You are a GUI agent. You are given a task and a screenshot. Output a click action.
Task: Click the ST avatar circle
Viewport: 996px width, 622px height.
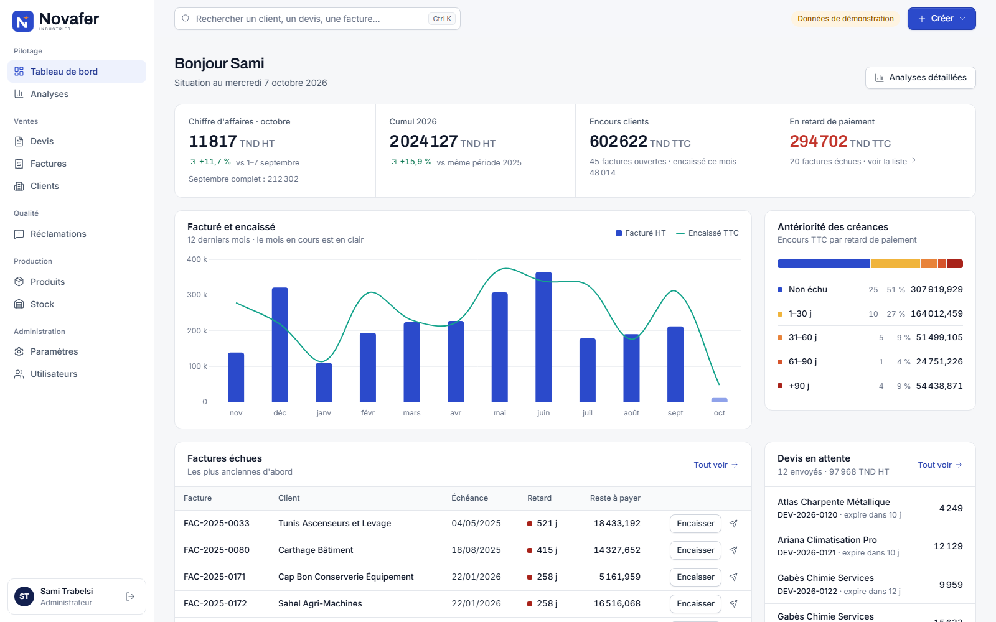tap(24, 596)
